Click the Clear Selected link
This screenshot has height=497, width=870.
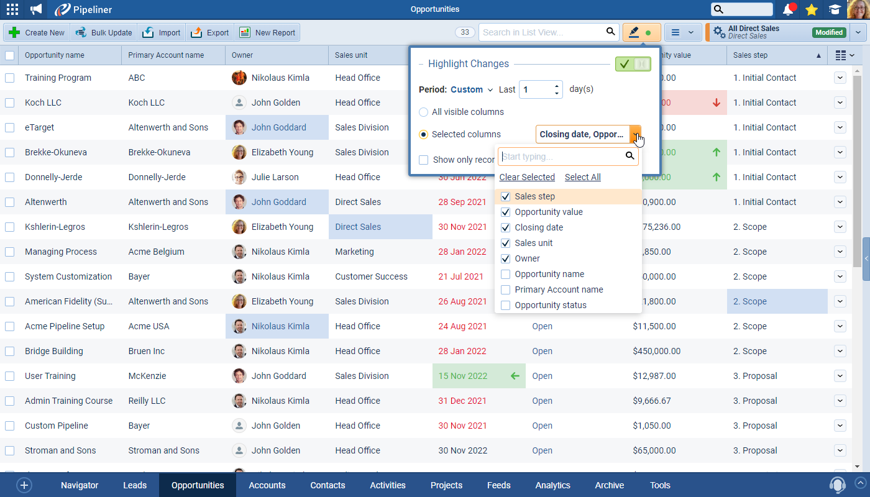[x=527, y=177]
